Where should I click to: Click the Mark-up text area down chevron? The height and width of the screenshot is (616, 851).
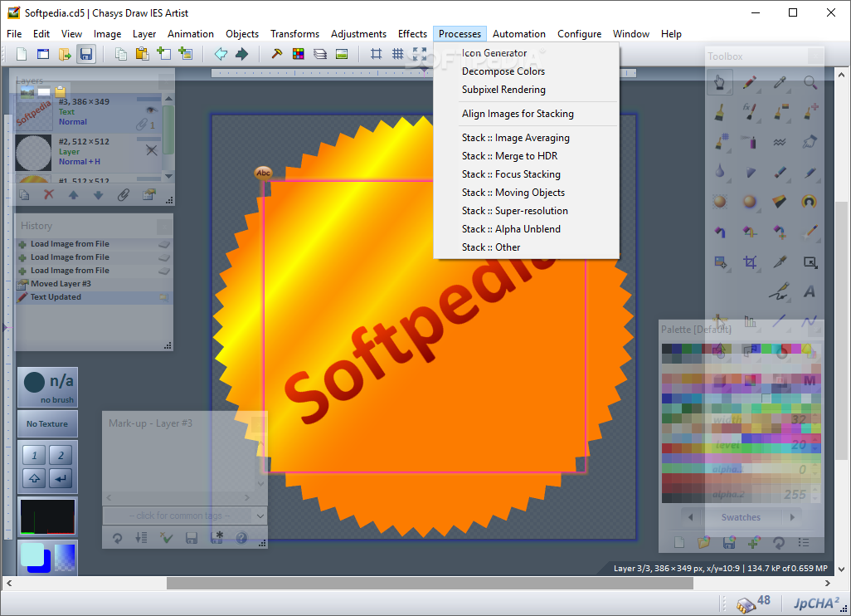260,483
